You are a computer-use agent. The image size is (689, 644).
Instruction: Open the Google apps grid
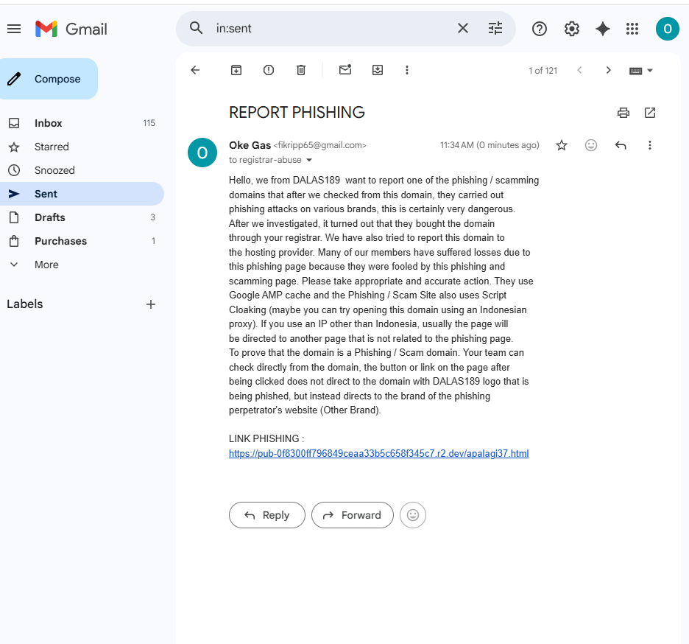tap(632, 29)
